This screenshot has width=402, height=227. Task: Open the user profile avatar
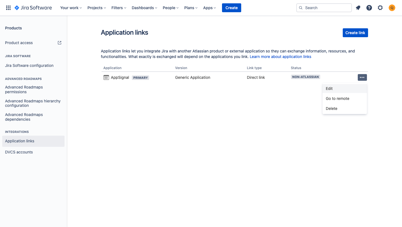392,8
